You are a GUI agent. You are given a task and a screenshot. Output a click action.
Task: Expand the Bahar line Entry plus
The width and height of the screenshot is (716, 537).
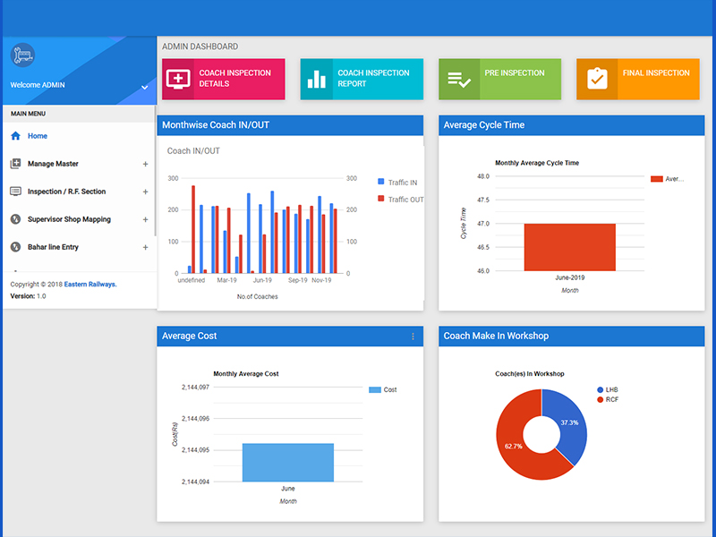pos(145,248)
